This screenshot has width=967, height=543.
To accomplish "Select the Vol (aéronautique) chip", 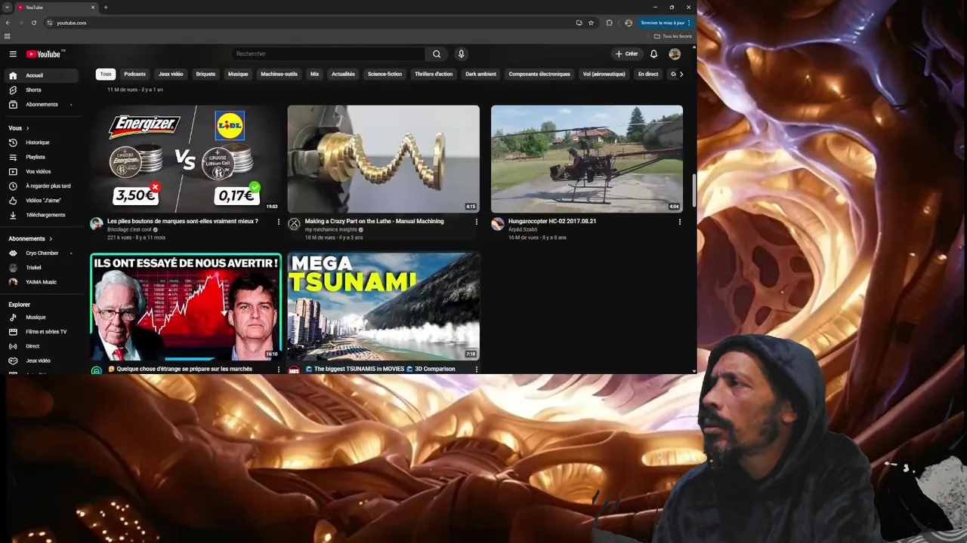I will [604, 74].
